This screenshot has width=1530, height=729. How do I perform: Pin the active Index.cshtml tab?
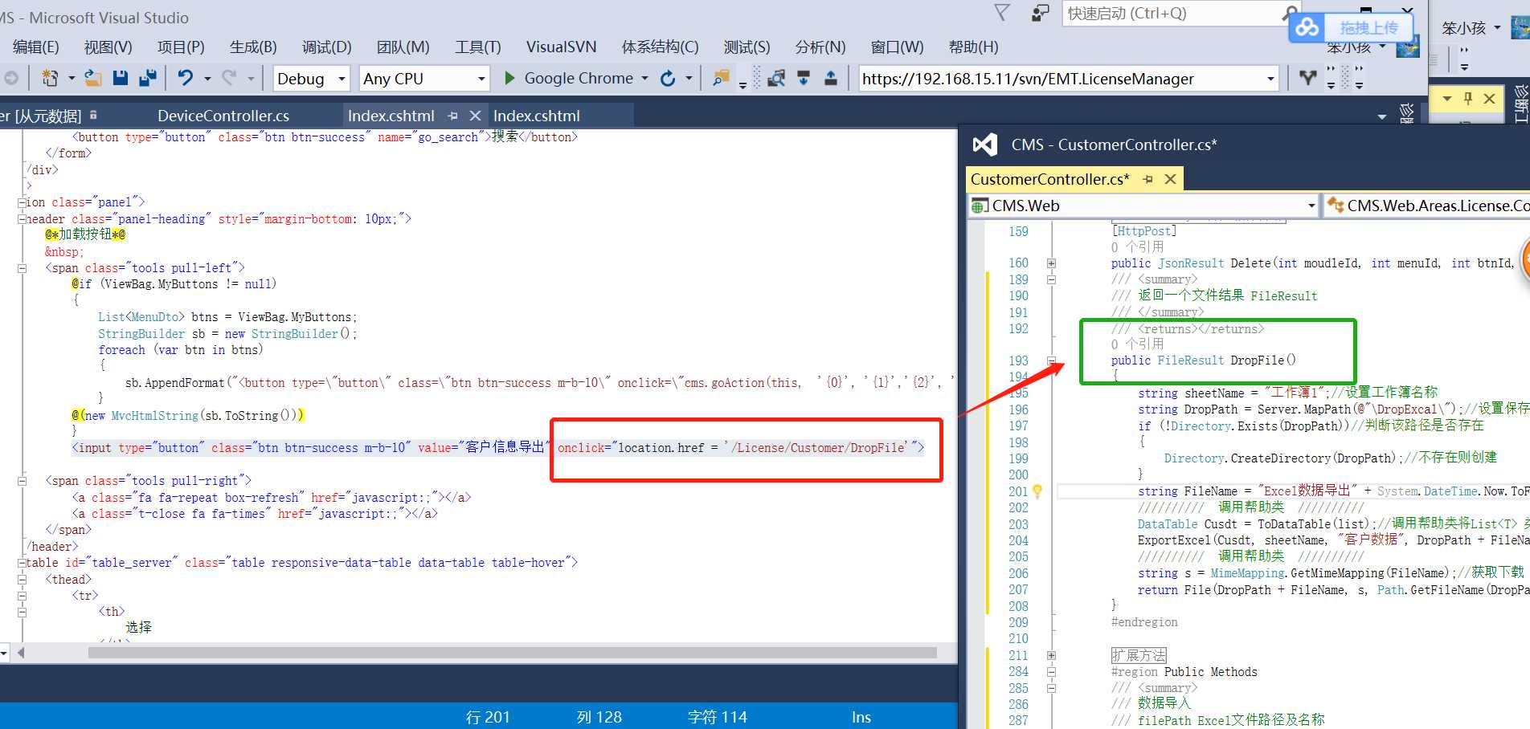(x=452, y=116)
